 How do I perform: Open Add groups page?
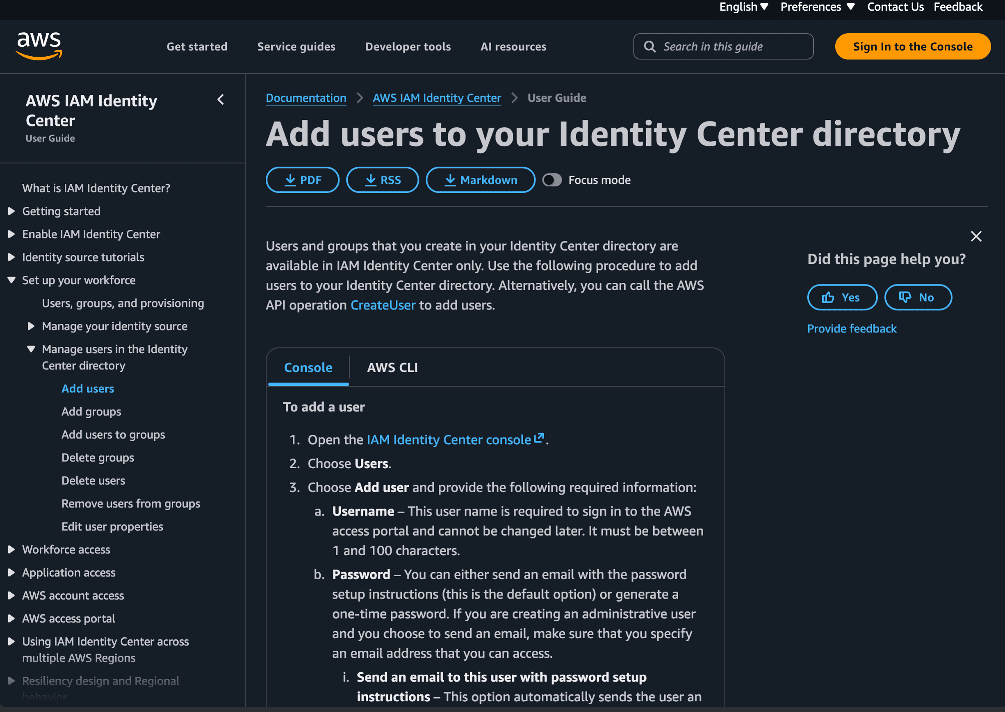click(91, 412)
